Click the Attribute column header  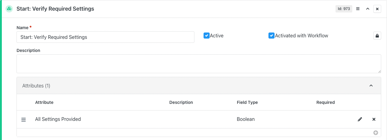coord(44,102)
